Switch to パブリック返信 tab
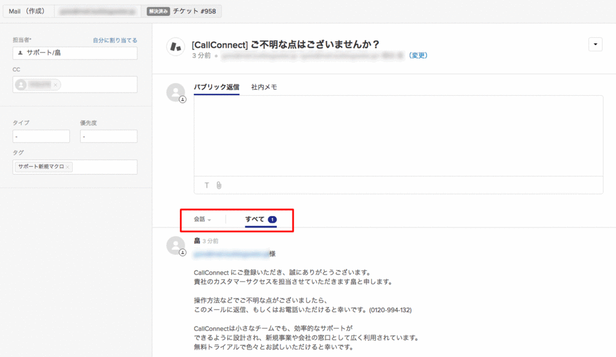 coord(217,87)
